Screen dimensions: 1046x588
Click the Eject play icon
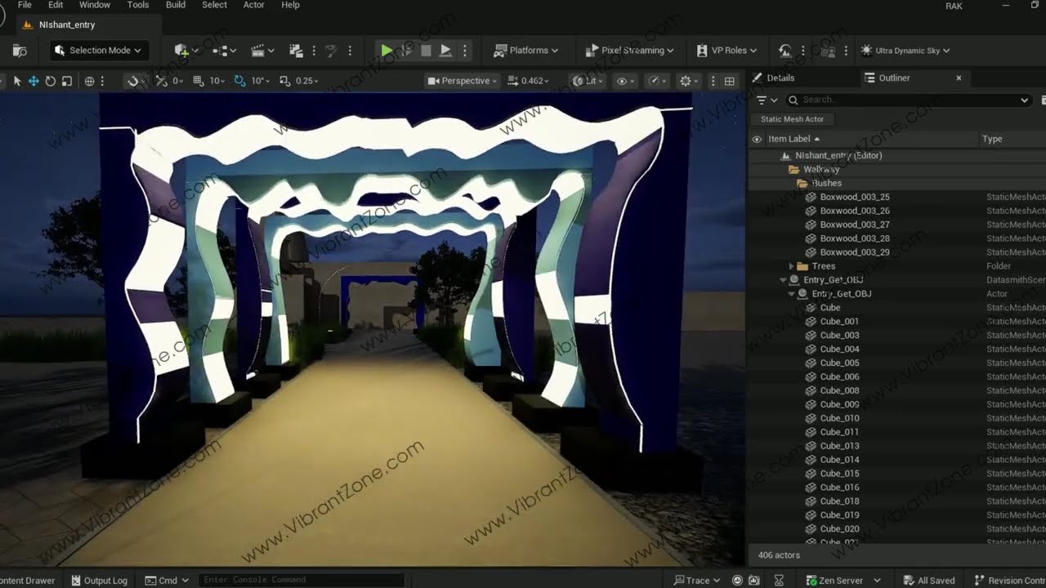coord(445,51)
